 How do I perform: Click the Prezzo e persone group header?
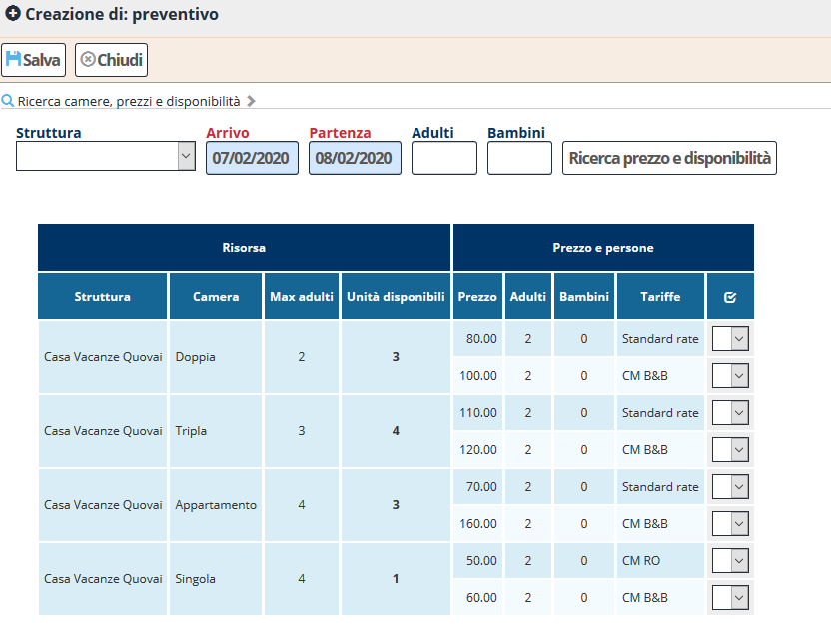click(x=603, y=248)
